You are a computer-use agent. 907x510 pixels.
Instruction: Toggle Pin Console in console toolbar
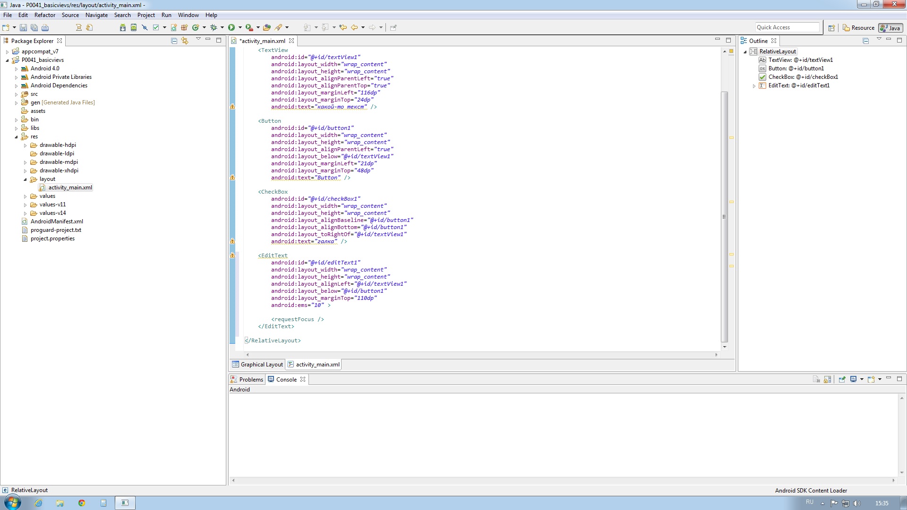click(x=842, y=379)
